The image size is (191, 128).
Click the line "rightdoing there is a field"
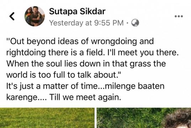[x=92, y=53]
